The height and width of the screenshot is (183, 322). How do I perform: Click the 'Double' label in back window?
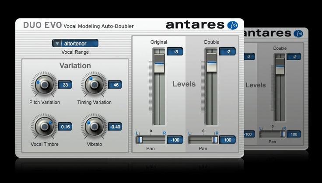click(280, 48)
